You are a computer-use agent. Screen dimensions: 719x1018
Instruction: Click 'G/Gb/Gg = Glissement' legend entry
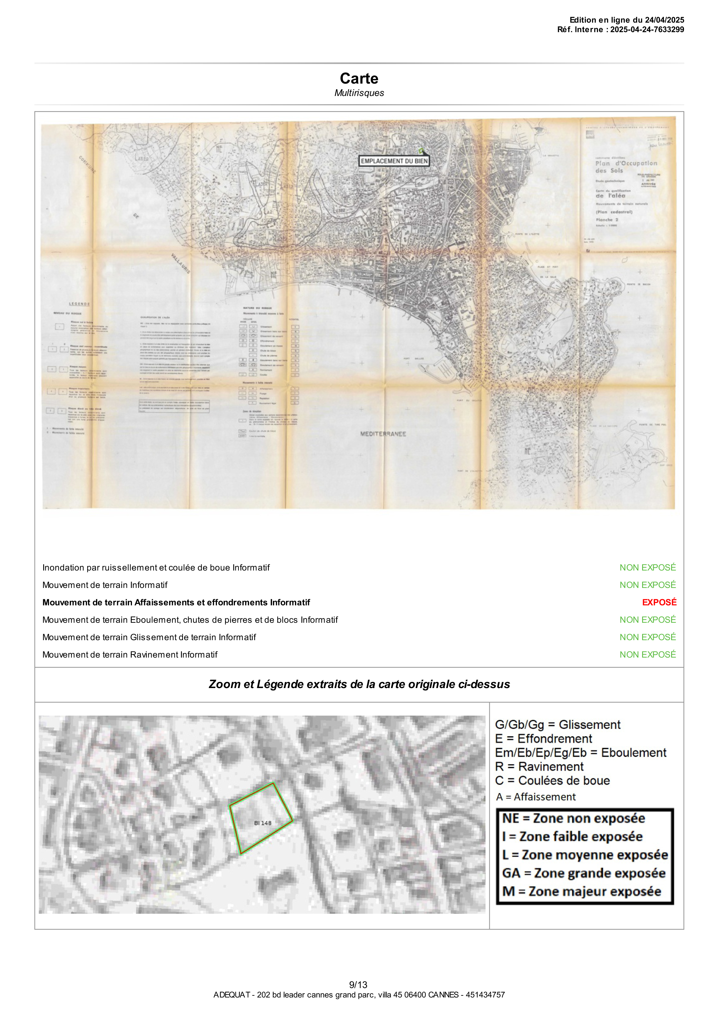tap(558, 725)
